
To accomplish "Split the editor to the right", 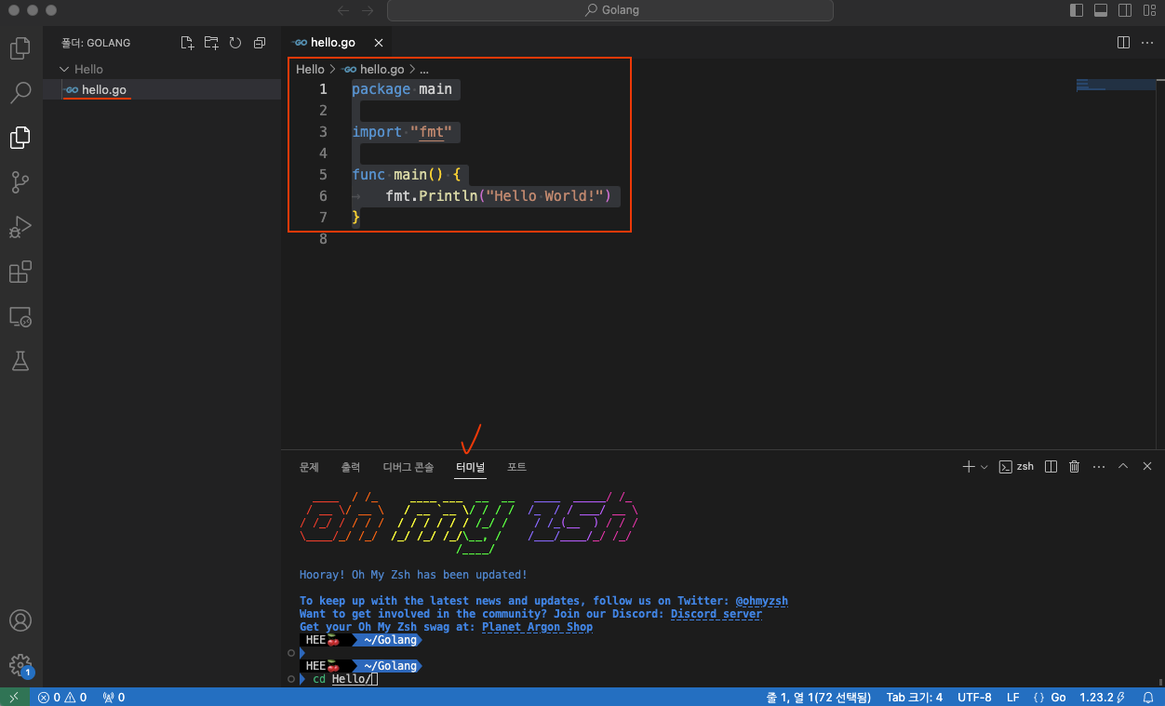I will [1123, 43].
